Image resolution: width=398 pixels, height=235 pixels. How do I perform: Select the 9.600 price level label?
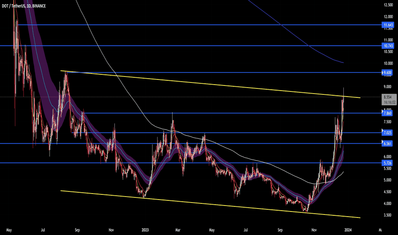[x=388, y=73]
